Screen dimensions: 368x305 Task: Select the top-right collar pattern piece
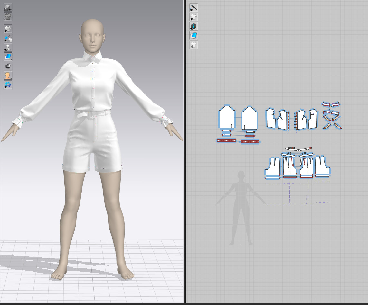(x=335, y=104)
